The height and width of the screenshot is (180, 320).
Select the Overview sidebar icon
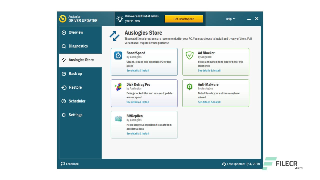(x=64, y=32)
